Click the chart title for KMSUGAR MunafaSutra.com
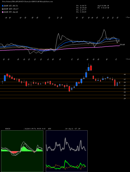Viewport: 130px width, 172px height. [27, 2]
